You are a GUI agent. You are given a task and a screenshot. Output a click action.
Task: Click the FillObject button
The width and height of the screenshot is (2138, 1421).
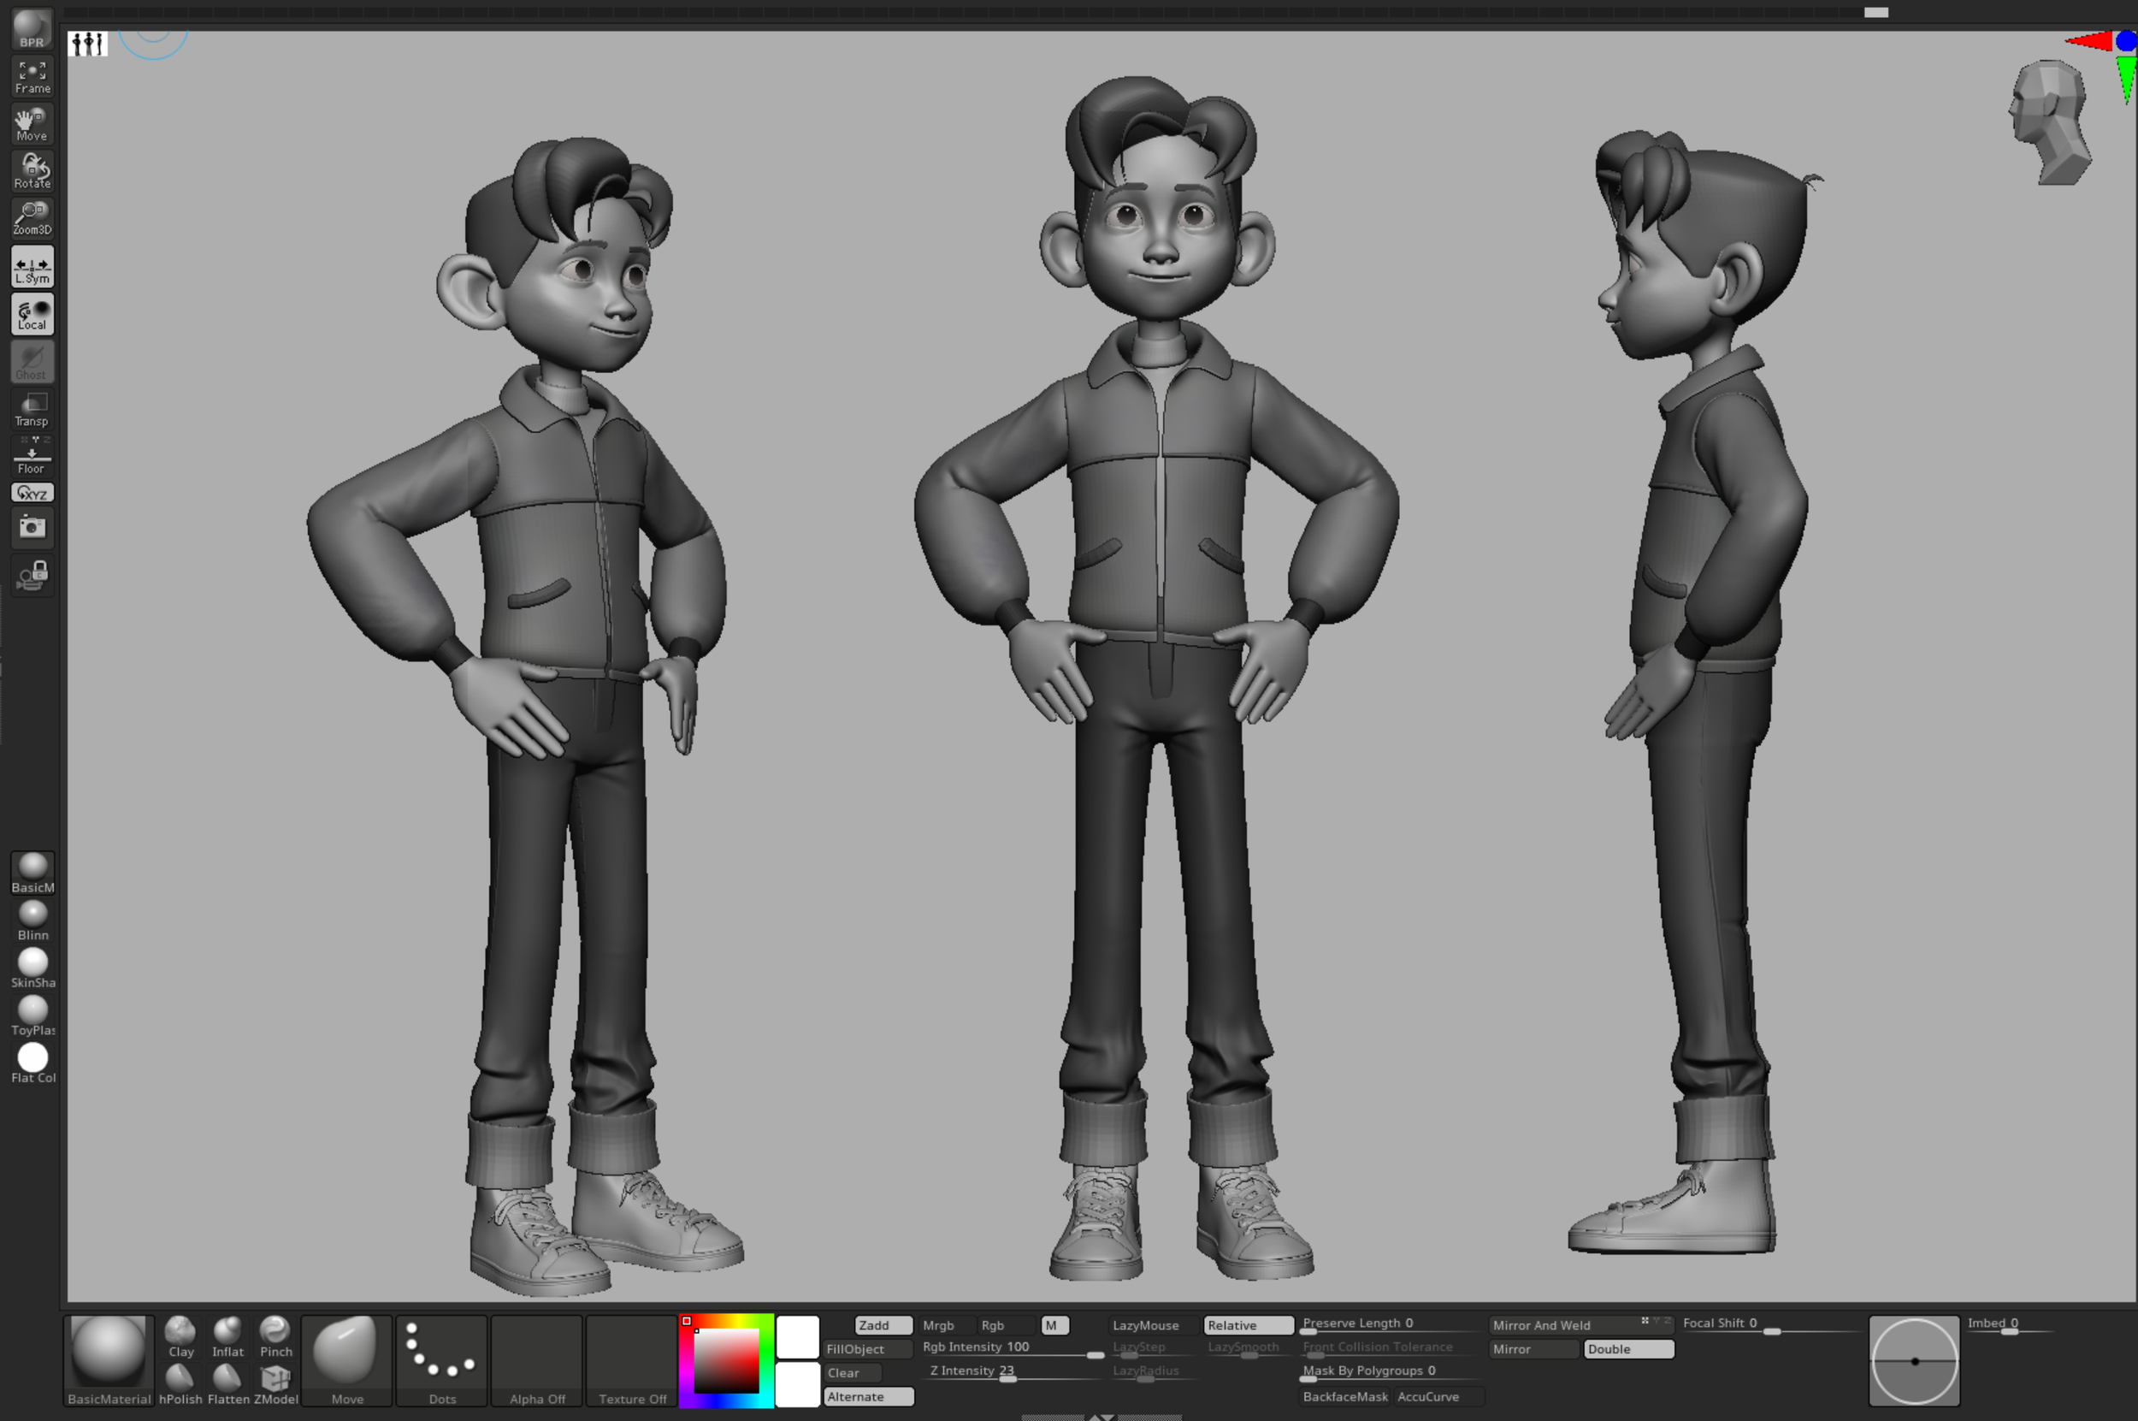(867, 1348)
